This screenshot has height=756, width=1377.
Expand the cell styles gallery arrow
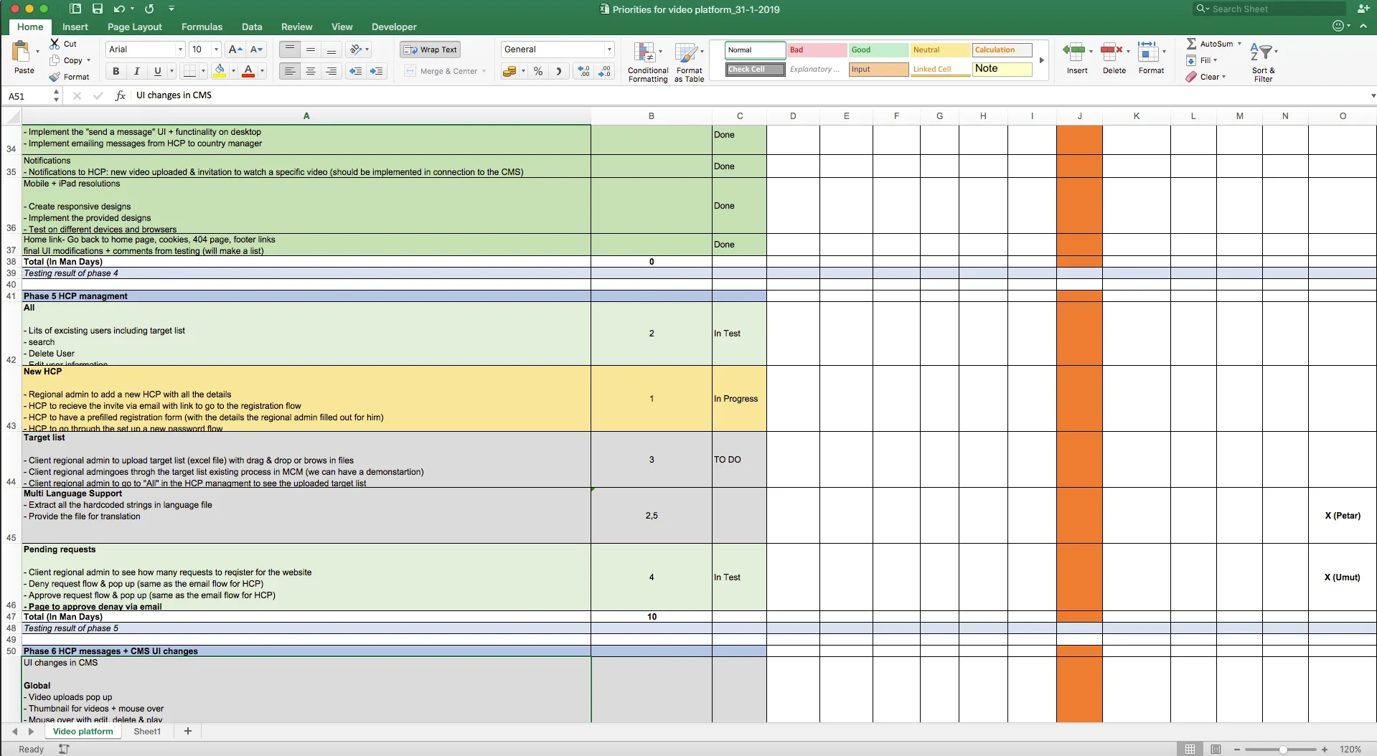tap(1041, 60)
